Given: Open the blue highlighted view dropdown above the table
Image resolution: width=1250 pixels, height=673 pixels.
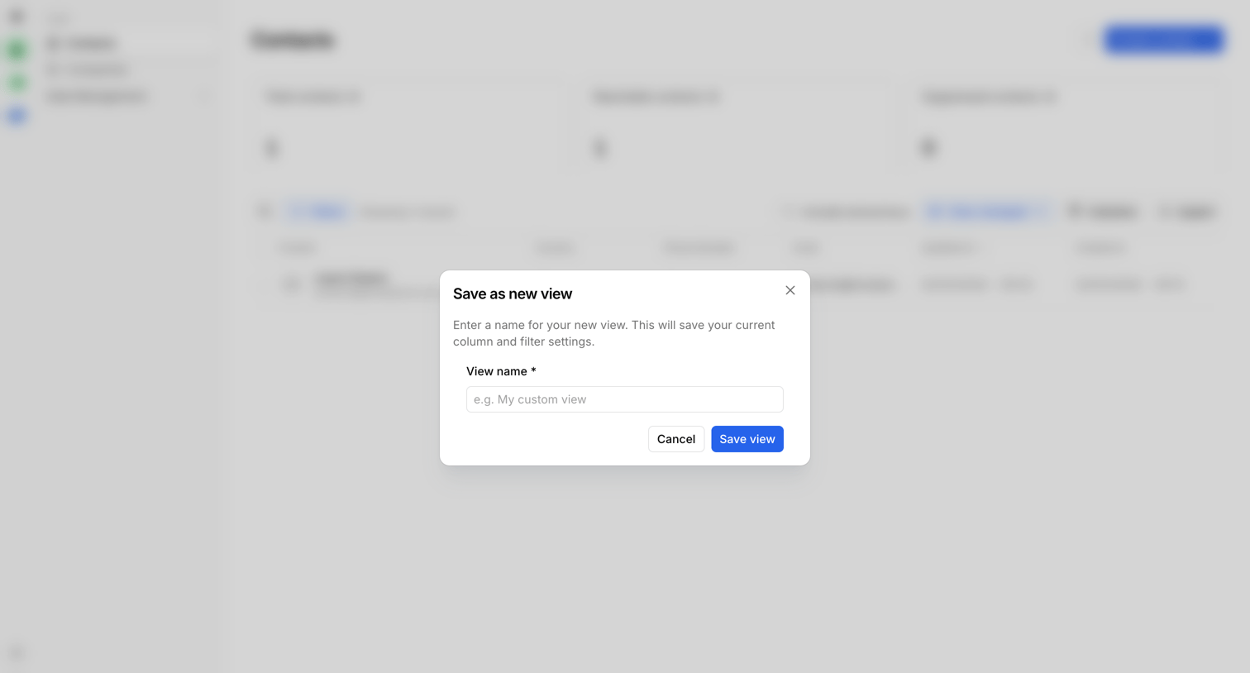Looking at the screenshot, I should click(x=986, y=212).
